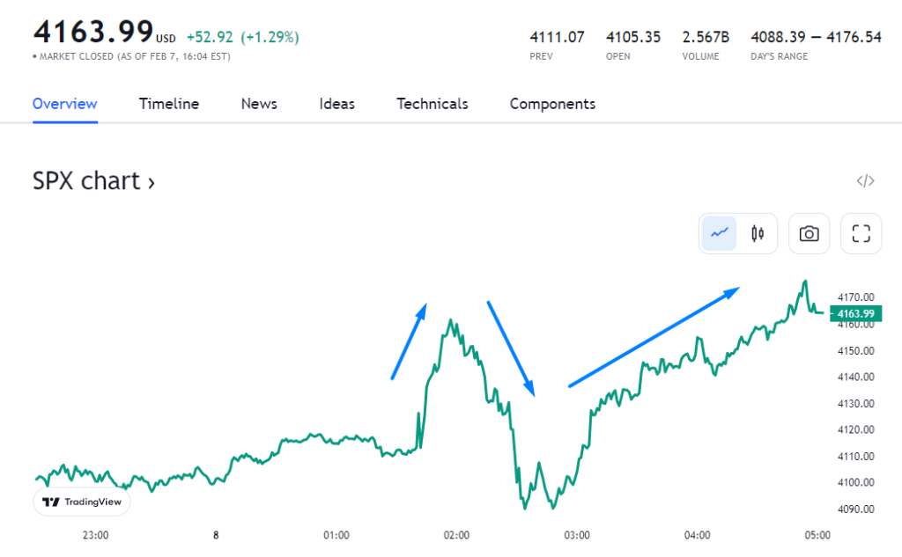
Task: Select the Components tab
Action: pos(552,104)
